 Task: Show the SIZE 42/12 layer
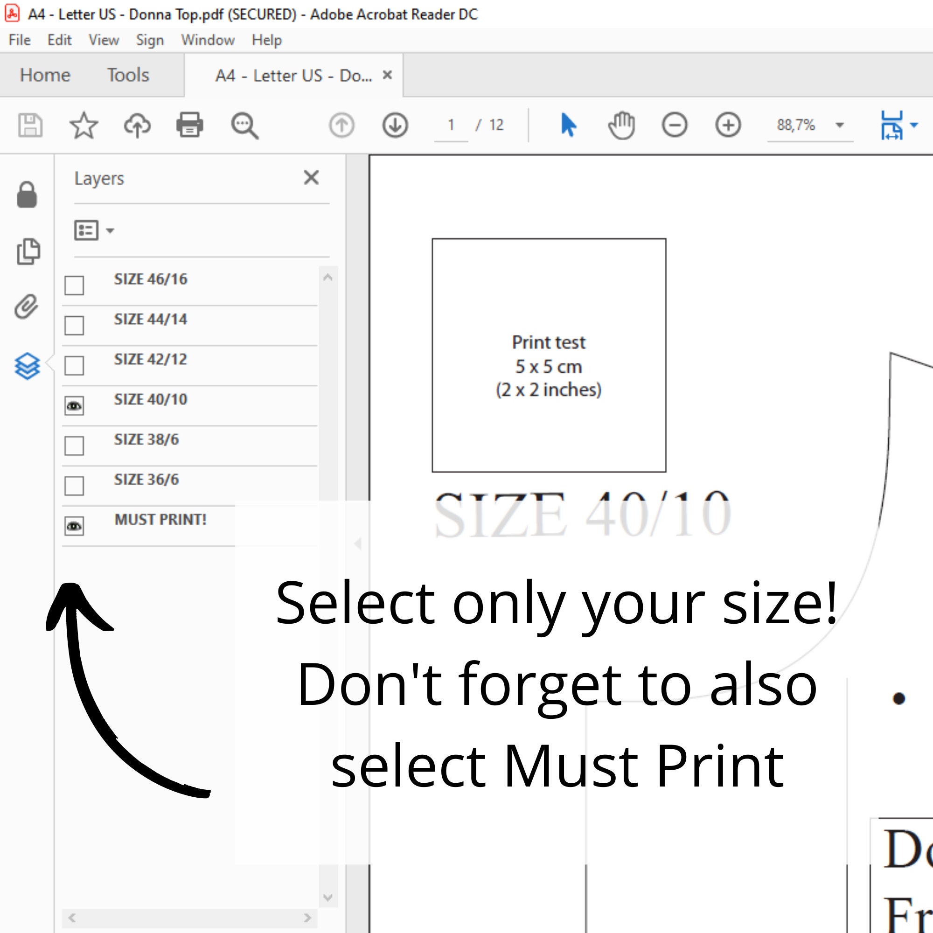pos(74,366)
